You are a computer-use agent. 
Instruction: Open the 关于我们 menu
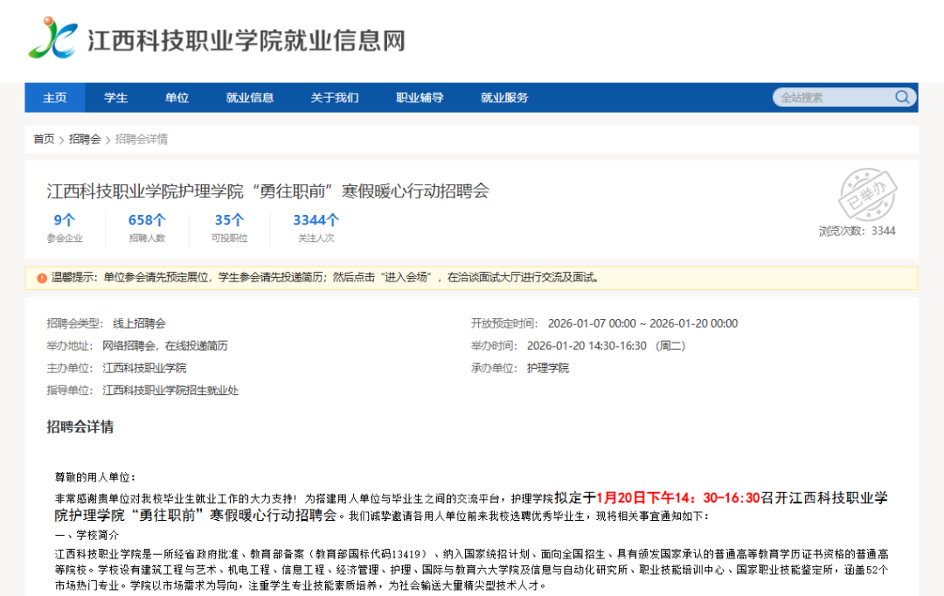pos(334,98)
